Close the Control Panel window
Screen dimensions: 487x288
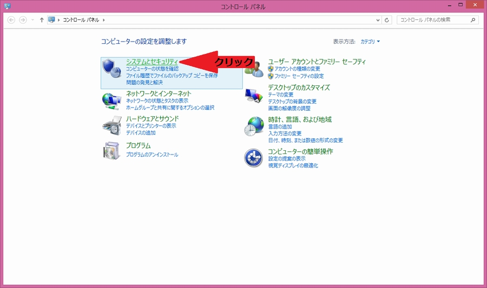coord(475,5)
